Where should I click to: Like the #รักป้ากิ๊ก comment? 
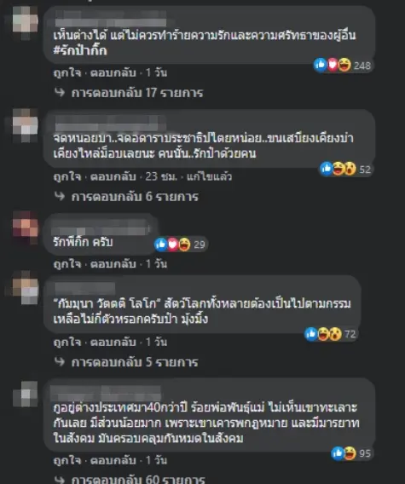(67, 72)
